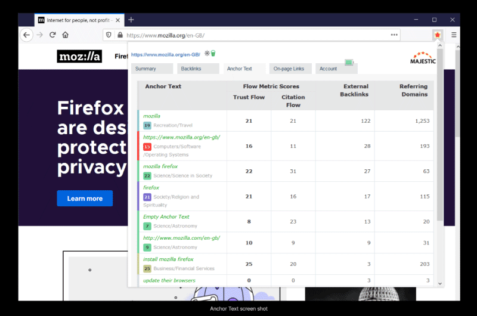Open tracking protection shield icon
Image resolution: width=477 pixels, height=316 pixels.
click(x=109, y=35)
